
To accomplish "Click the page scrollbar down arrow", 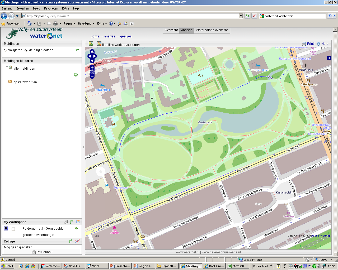I will (x=335, y=254).
